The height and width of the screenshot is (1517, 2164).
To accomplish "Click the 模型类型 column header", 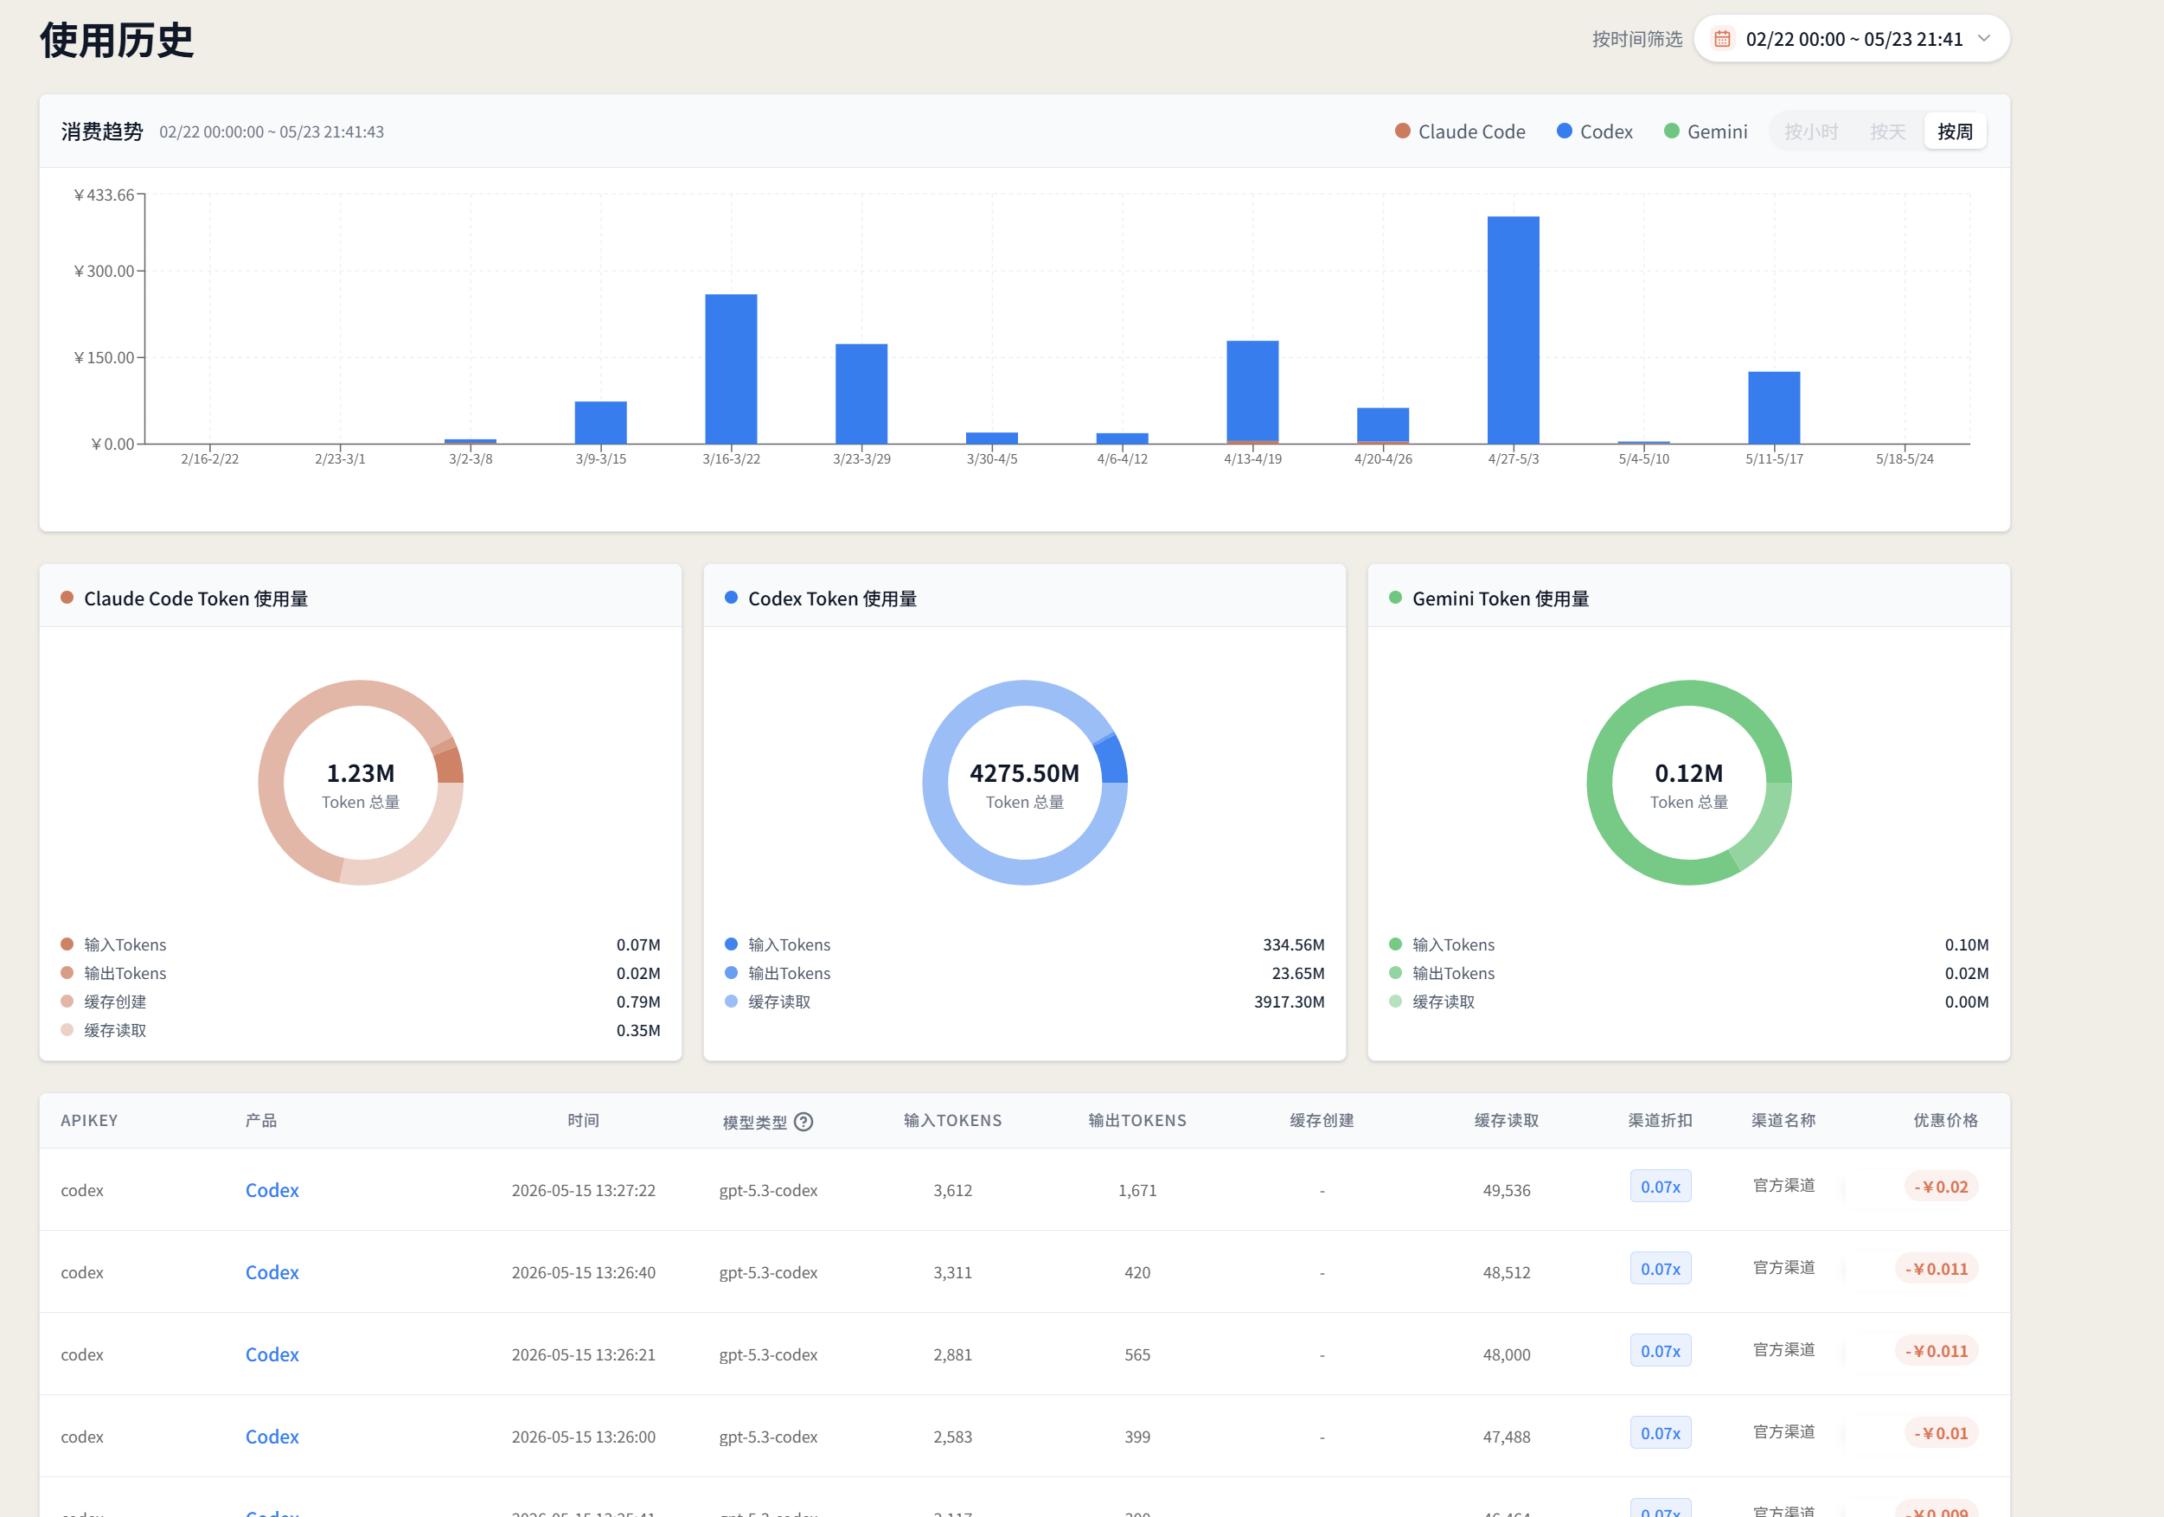I will (x=755, y=1121).
